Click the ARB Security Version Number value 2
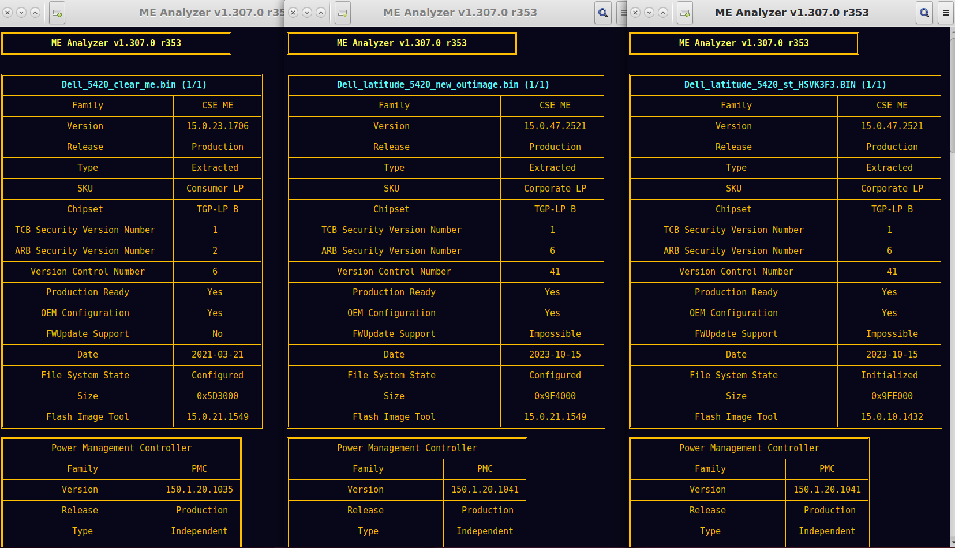Image resolution: width=955 pixels, height=548 pixels. [x=215, y=251]
